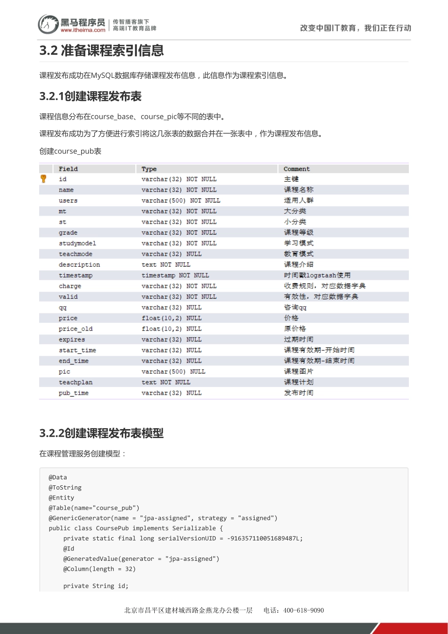Click the 黑马程序员 circular logo icon
This screenshot has height=634, width=448.
click(48, 23)
